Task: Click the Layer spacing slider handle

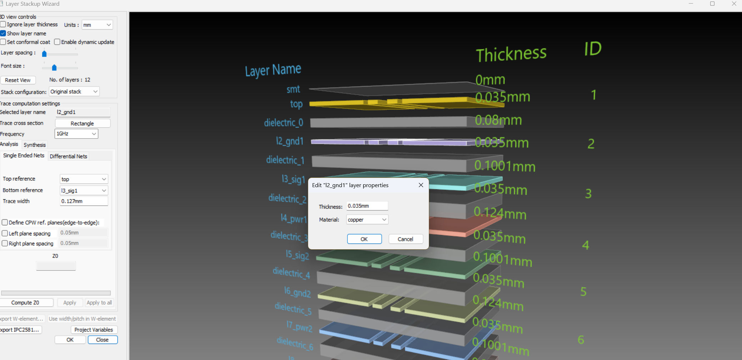Action: (x=44, y=54)
